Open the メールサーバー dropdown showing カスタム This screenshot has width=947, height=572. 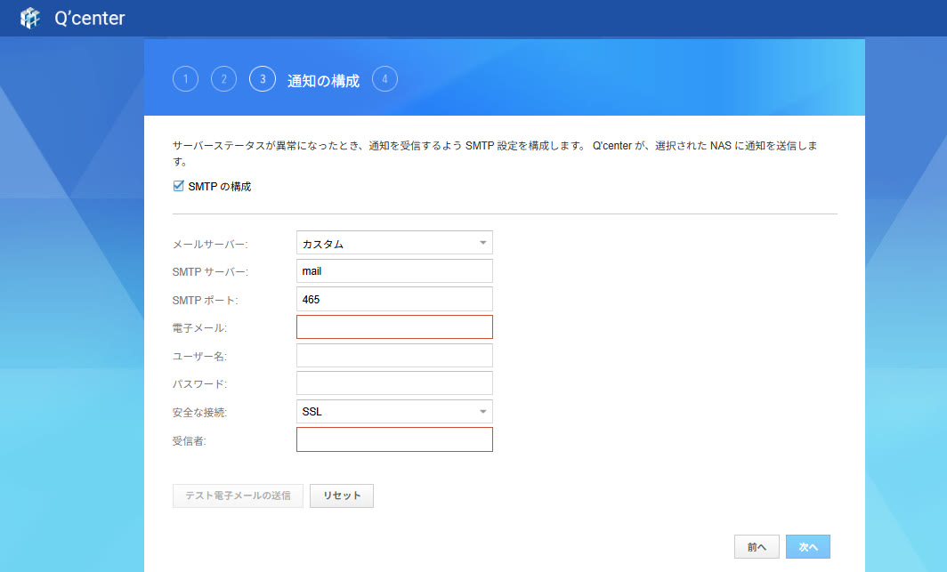click(x=393, y=243)
